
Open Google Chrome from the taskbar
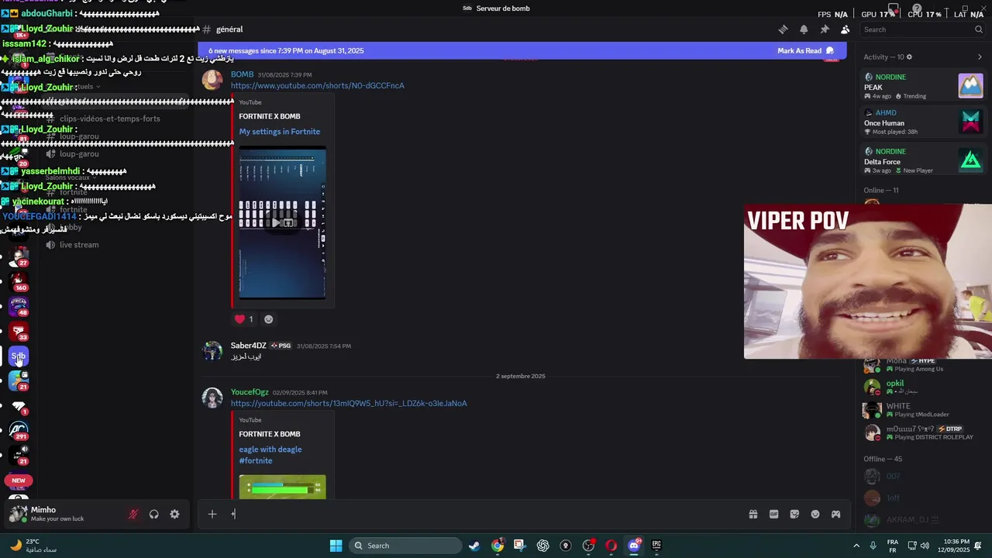(x=497, y=546)
